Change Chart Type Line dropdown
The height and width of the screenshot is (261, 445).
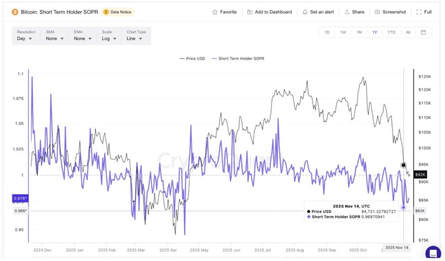coord(135,39)
